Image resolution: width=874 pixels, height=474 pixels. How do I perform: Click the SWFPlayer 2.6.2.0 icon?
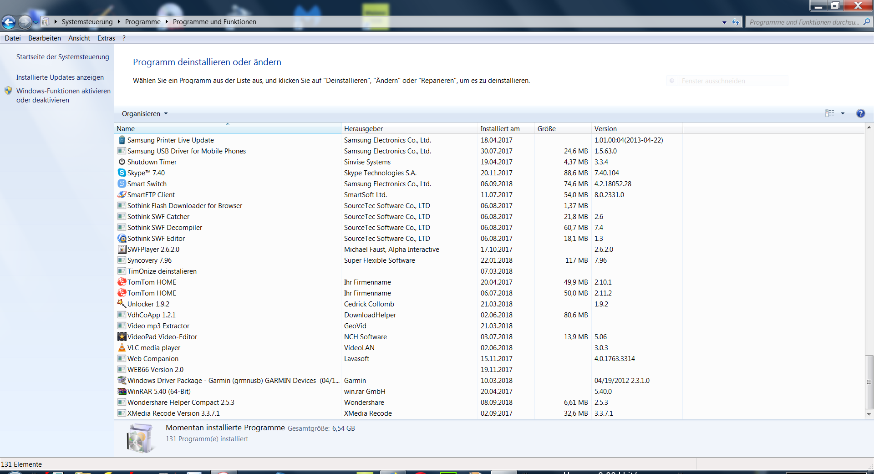[122, 250]
